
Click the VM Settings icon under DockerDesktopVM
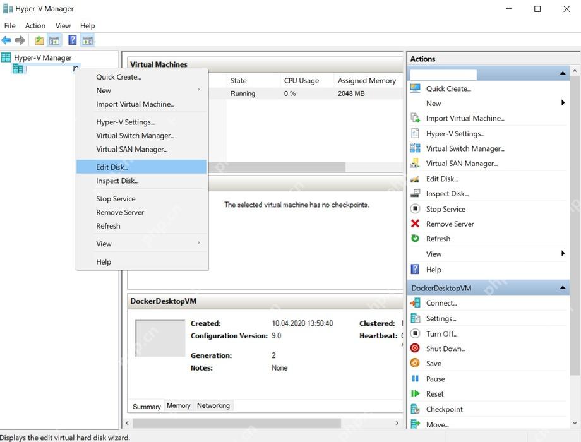(416, 318)
